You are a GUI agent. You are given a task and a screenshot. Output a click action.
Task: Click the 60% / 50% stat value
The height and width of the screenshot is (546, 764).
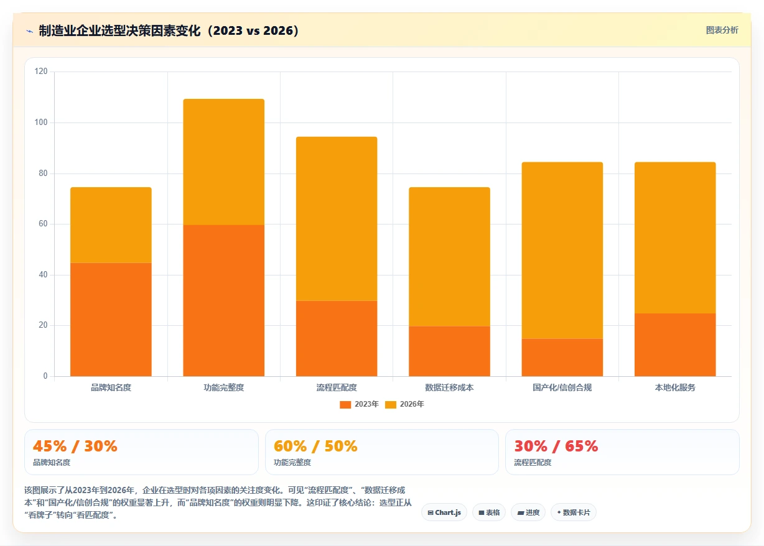click(316, 446)
